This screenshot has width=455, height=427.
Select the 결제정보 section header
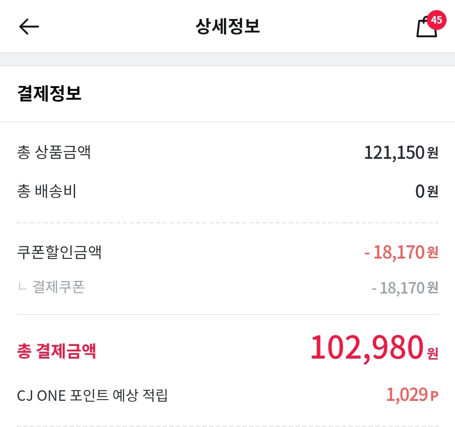click(49, 93)
